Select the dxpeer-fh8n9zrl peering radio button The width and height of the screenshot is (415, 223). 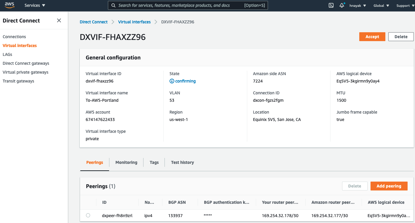pyautogui.click(x=88, y=215)
